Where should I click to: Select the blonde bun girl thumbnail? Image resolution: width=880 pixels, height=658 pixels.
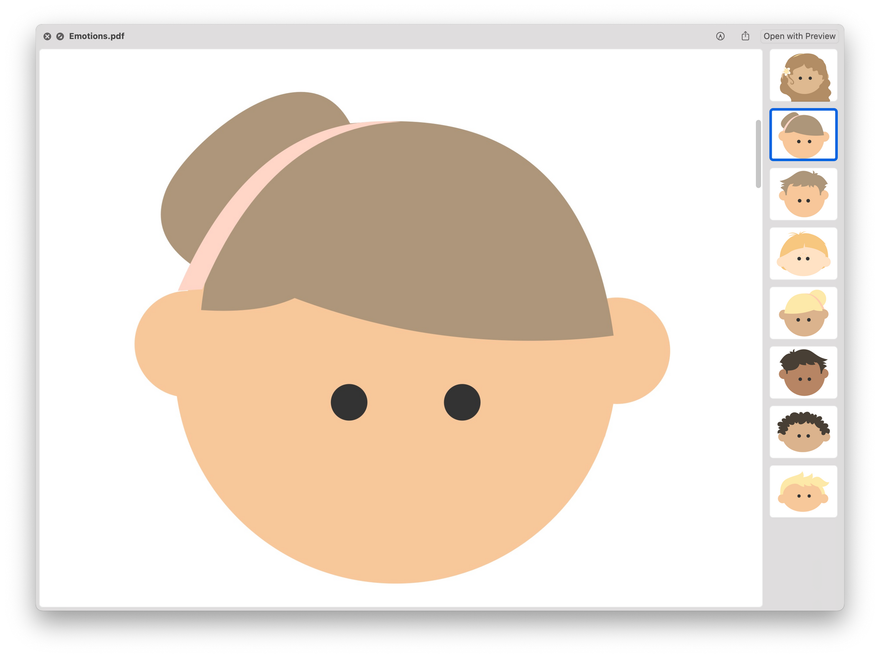point(803,313)
